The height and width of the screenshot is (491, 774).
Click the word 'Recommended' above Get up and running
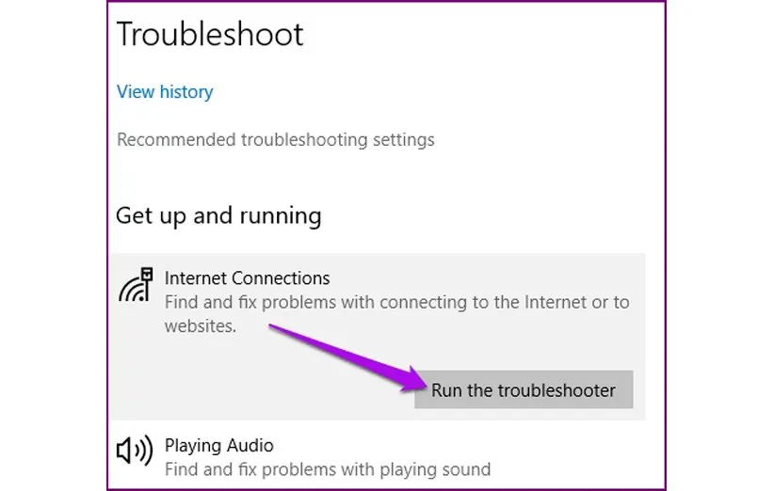(176, 140)
